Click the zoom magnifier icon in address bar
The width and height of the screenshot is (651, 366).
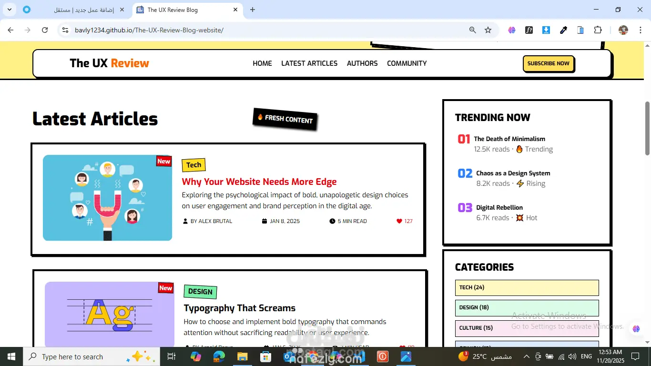pos(472,30)
